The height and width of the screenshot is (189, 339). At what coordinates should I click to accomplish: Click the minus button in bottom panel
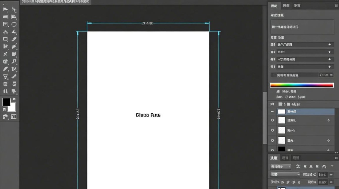331,175
